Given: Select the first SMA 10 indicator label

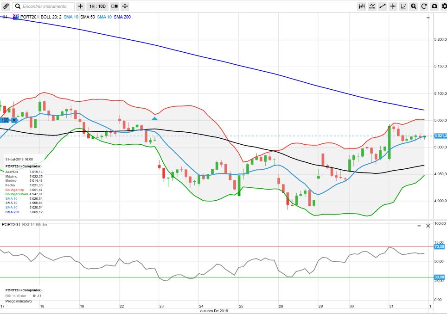Looking at the screenshot, I should coord(70,17).
